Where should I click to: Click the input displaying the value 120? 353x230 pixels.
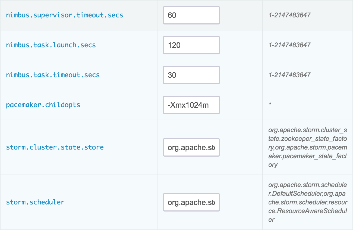coord(191,45)
